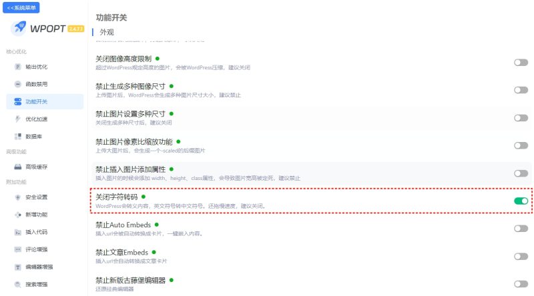Enable the 关闭图像高度限制 switch

pos(521,63)
